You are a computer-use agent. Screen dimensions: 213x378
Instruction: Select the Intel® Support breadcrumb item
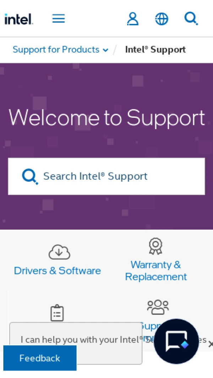coord(155,50)
